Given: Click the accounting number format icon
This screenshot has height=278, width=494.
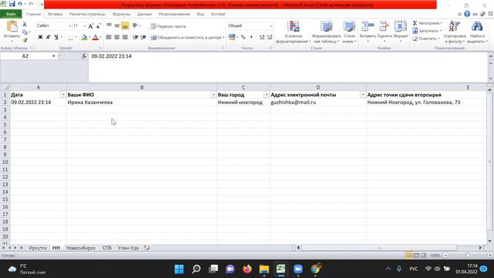Looking at the screenshot, I should [x=232, y=37].
